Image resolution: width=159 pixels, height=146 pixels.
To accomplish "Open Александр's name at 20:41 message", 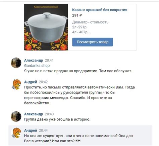I will pyautogui.click(x=34, y=60).
